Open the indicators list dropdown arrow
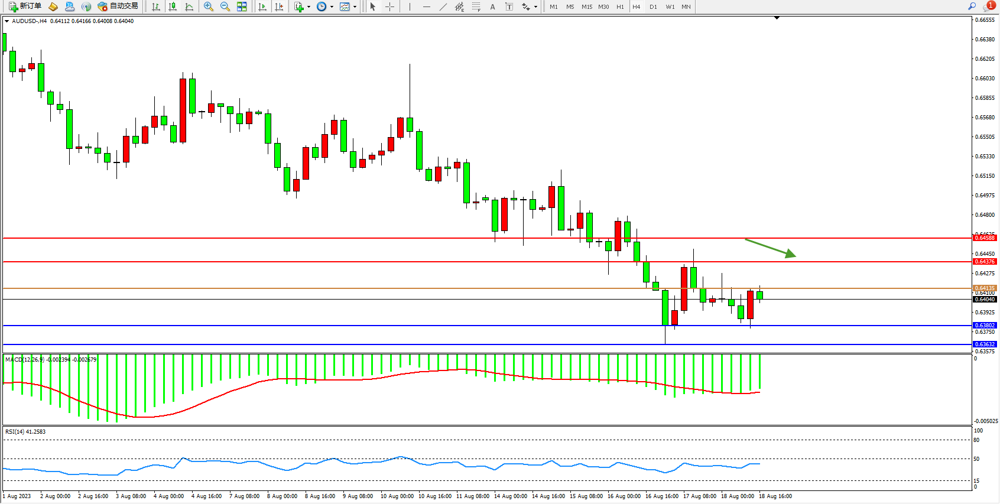Viewport: 1000px width, 504px height. [309, 7]
